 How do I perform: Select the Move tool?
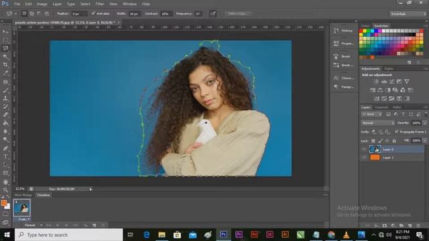pyautogui.click(x=5, y=32)
